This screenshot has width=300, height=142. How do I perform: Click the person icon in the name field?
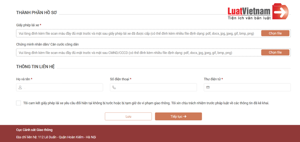(20, 87)
